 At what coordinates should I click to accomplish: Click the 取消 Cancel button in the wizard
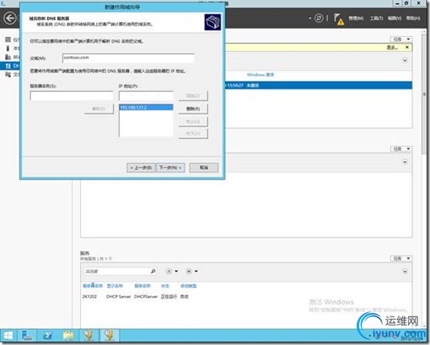204,168
